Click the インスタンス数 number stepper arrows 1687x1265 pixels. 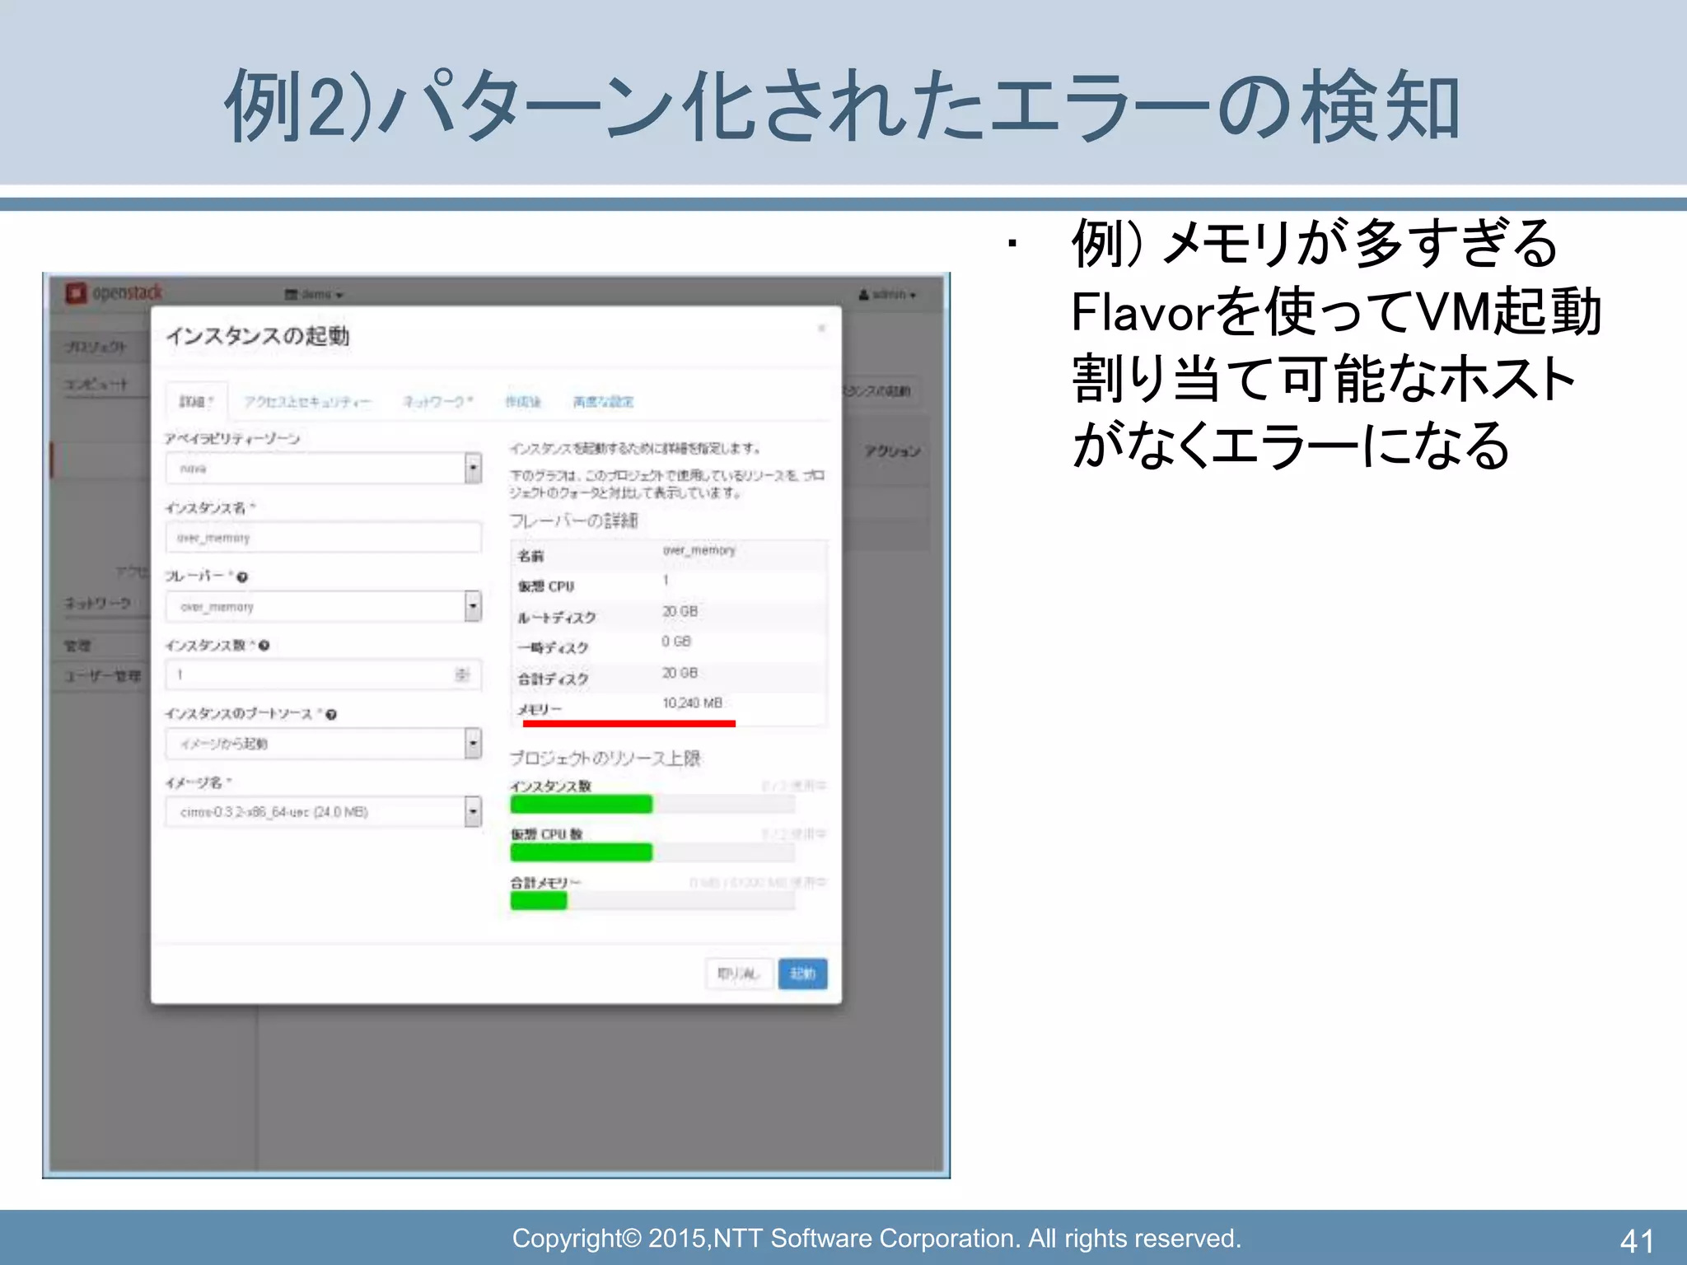tap(462, 675)
